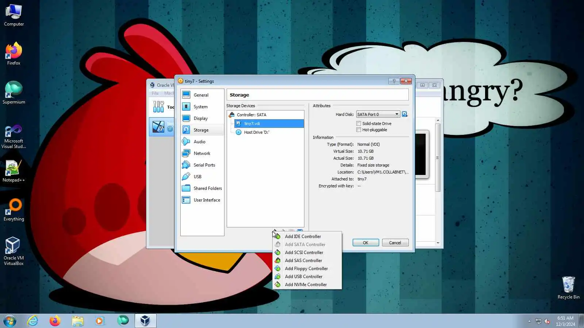Click the OK button

[x=366, y=243]
